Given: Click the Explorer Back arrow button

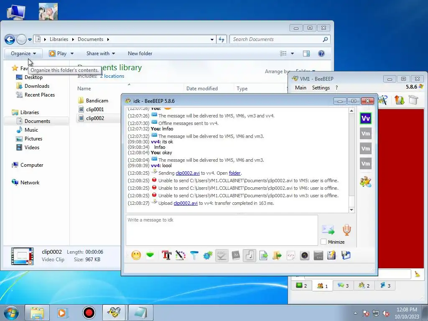Looking at the screenshot, I should [10, 40].
